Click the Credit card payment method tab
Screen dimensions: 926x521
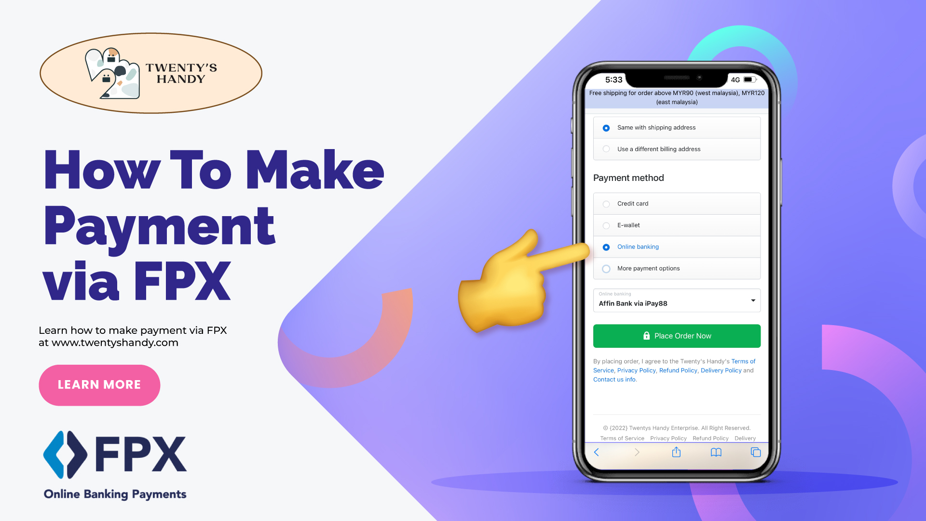677,204
